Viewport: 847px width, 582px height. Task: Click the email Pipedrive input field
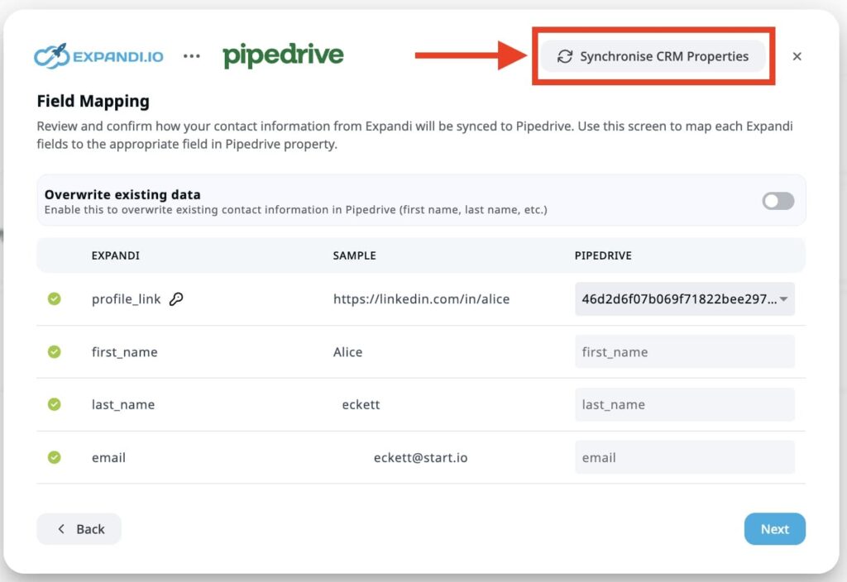coord(684,457)
